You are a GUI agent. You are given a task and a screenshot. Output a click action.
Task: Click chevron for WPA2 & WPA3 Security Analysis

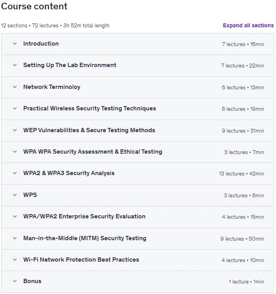[15, 173]
